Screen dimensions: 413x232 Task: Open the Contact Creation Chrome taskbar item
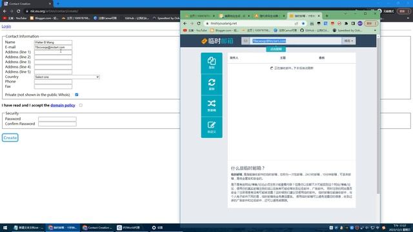point(97,227)
